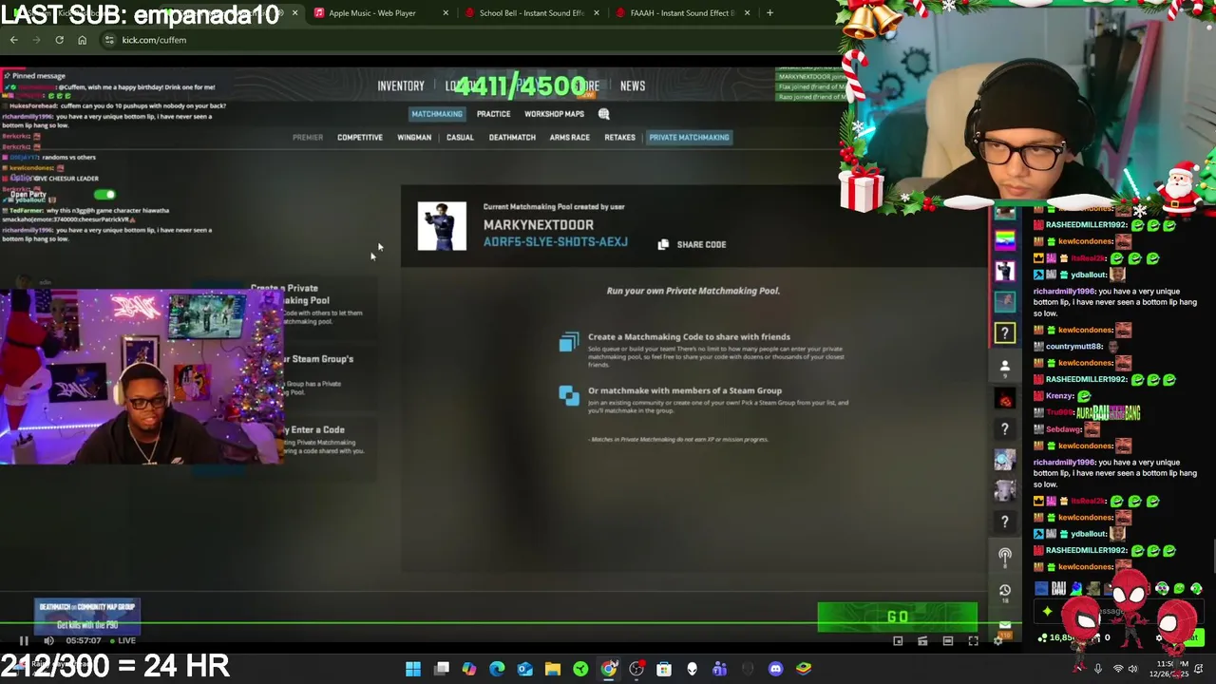Choose the PREMIER game mode
This screenshot has width=1216, height=684.
(x=308, y=138)
